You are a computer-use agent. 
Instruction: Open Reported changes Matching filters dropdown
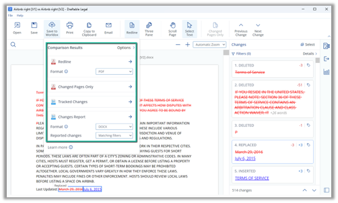[x=114, y=136]
